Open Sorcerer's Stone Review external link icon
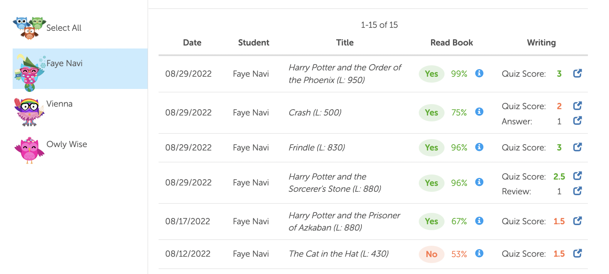609x274 pixels. (x=577, y=191)
